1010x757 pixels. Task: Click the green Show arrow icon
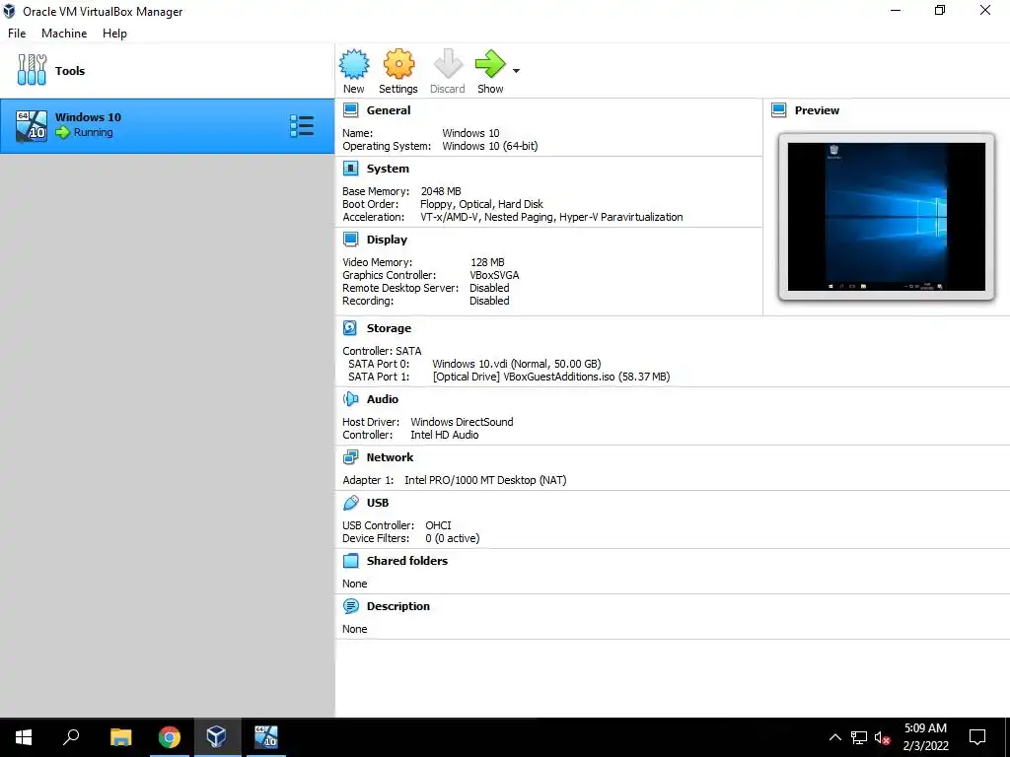[x=490, y=64]
